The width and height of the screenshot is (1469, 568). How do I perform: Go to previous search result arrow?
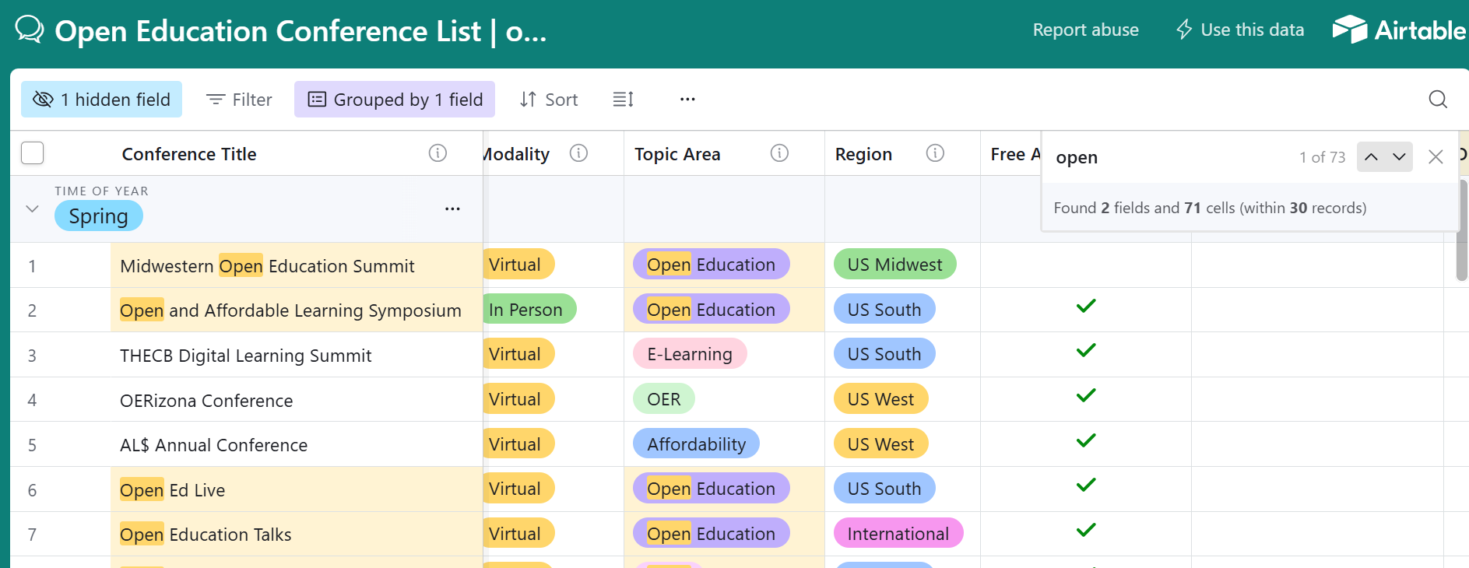click(1371, 157)
